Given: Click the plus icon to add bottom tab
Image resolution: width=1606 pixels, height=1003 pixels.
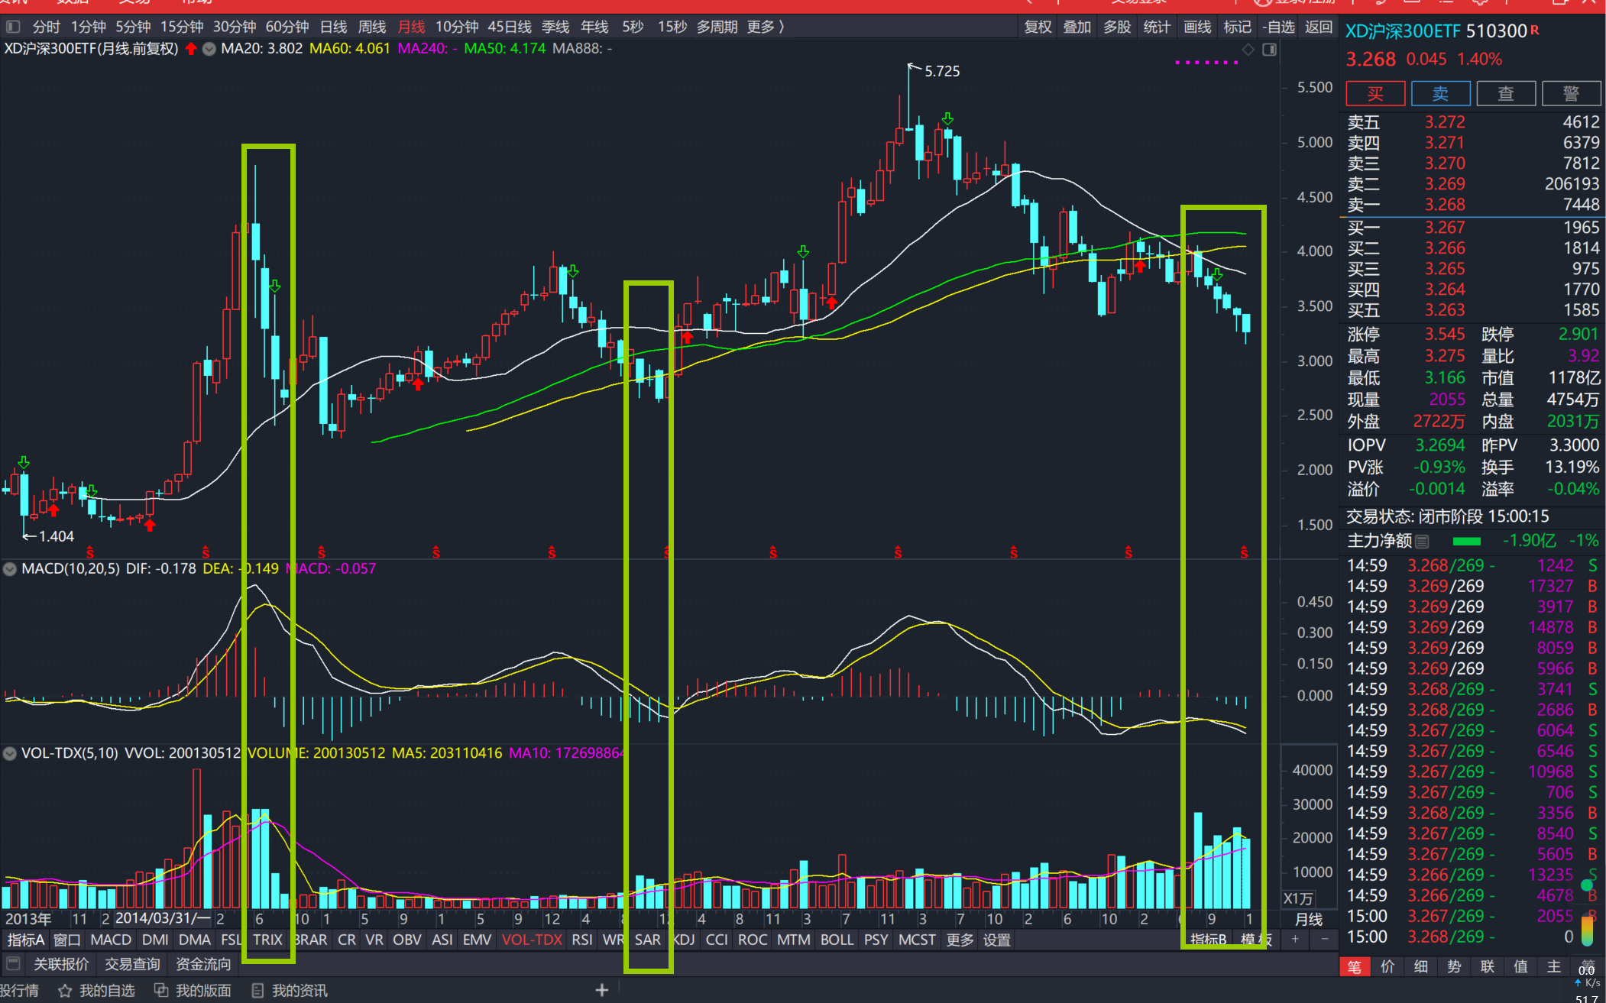Looking at the screenshot, I should pos(602,990).
